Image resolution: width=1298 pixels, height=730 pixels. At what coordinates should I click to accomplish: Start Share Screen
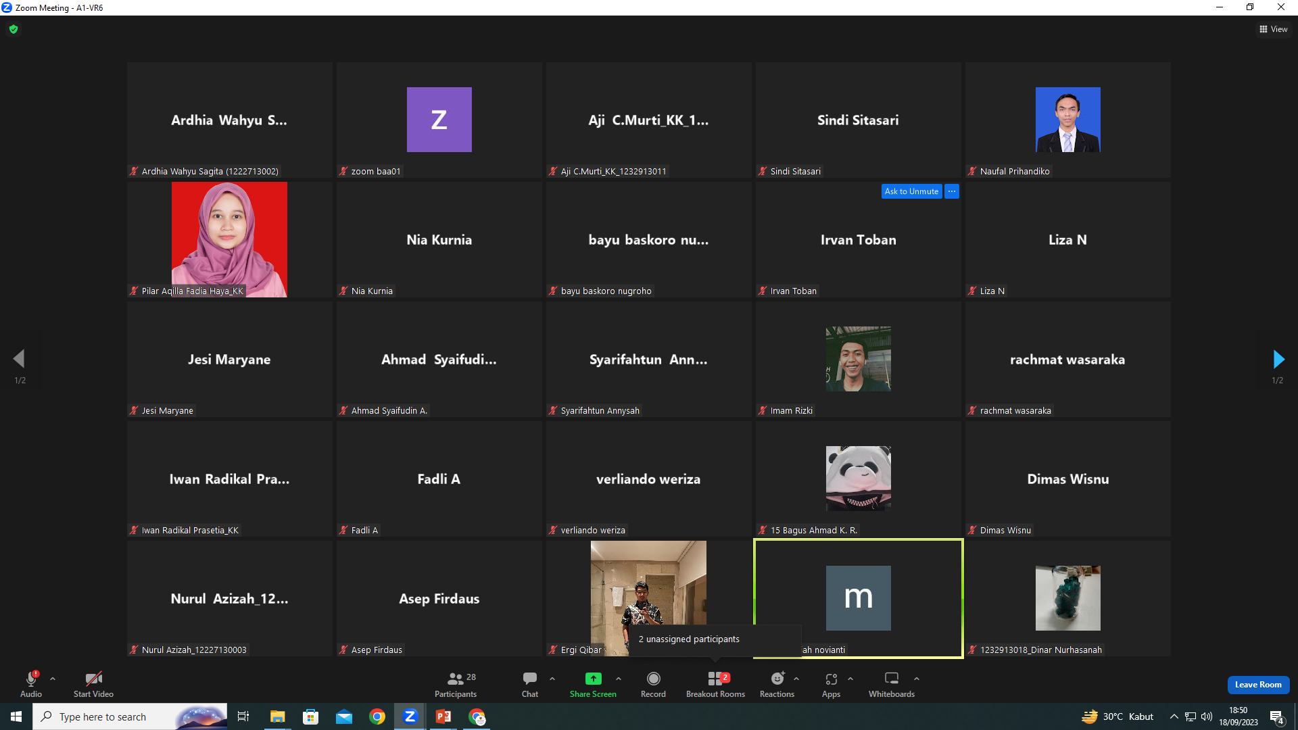coord(593,684)
